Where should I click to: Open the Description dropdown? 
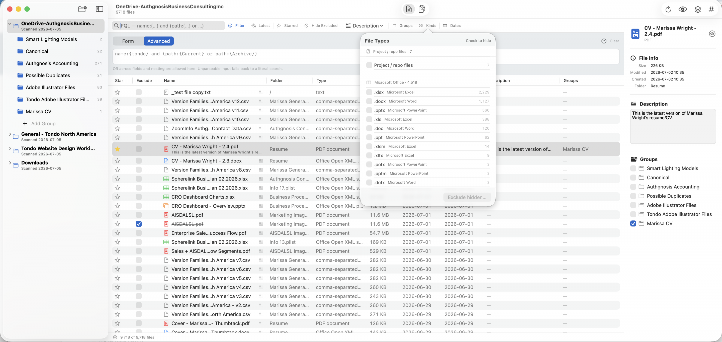pyautogui.click(x=364, y=26)
